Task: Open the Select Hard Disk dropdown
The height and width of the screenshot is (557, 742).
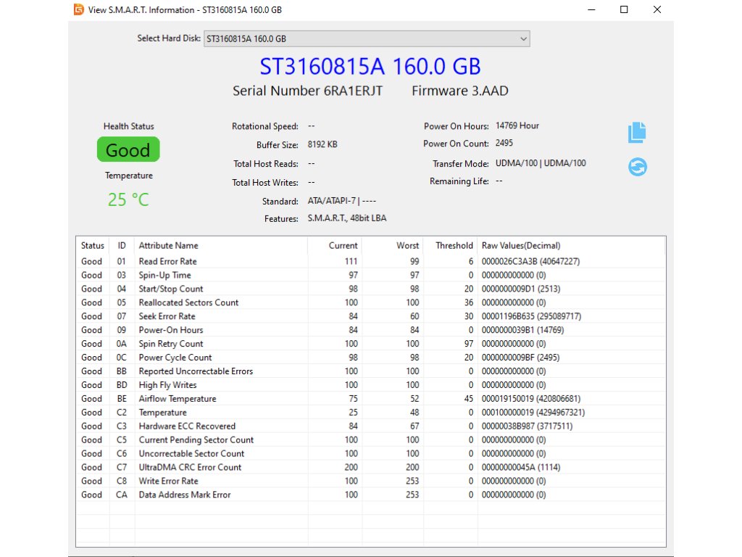Action: click(367, 38)
